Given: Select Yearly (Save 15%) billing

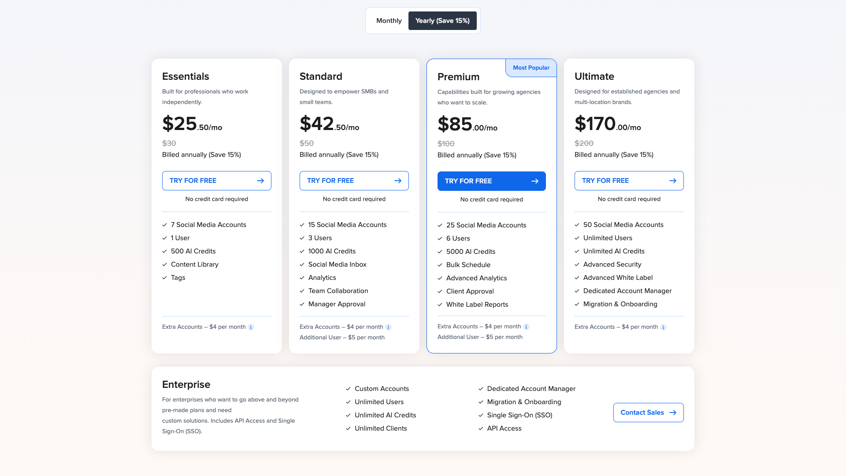Looking at the screenshot, I should [442, 20].
